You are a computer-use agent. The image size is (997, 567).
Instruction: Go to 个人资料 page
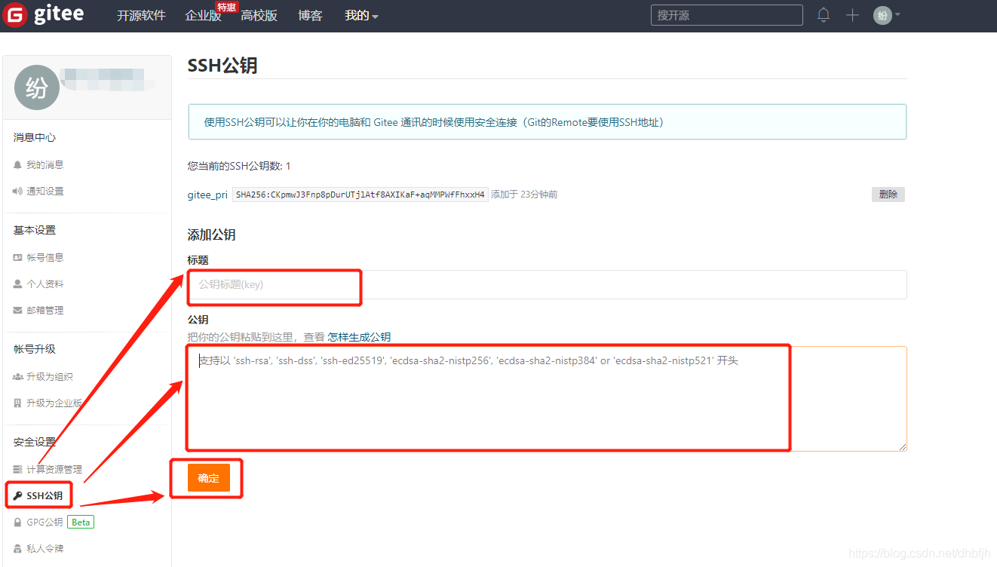click(44, 284)
